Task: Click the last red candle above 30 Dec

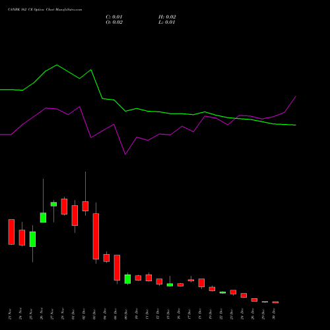Action: click(x=275, y=302)
